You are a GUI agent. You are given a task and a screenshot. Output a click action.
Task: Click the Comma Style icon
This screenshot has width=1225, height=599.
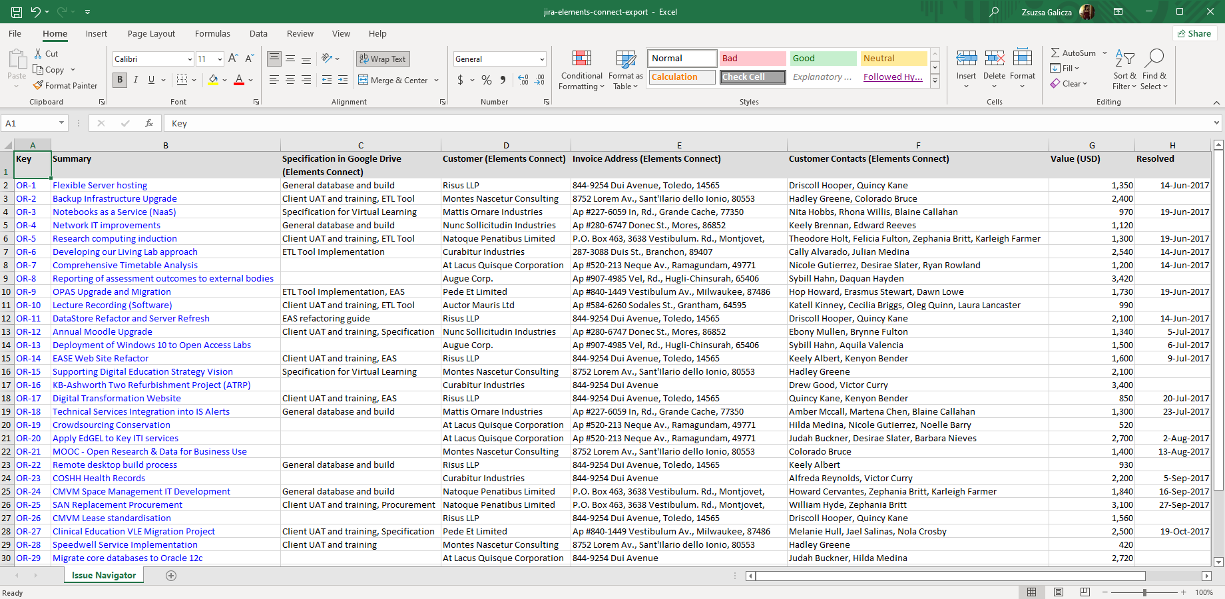[503, 80]
